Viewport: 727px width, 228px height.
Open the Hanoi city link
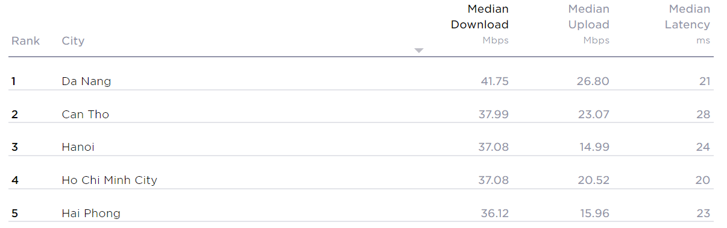point(78,147)
